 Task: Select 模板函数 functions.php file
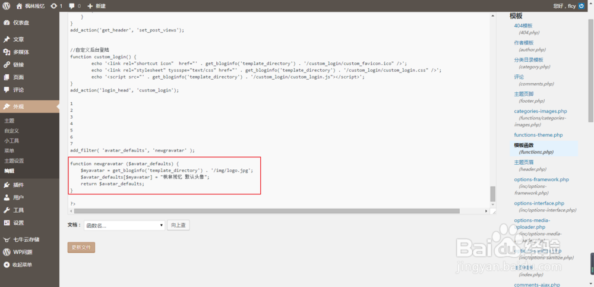[x=544, y=148]
